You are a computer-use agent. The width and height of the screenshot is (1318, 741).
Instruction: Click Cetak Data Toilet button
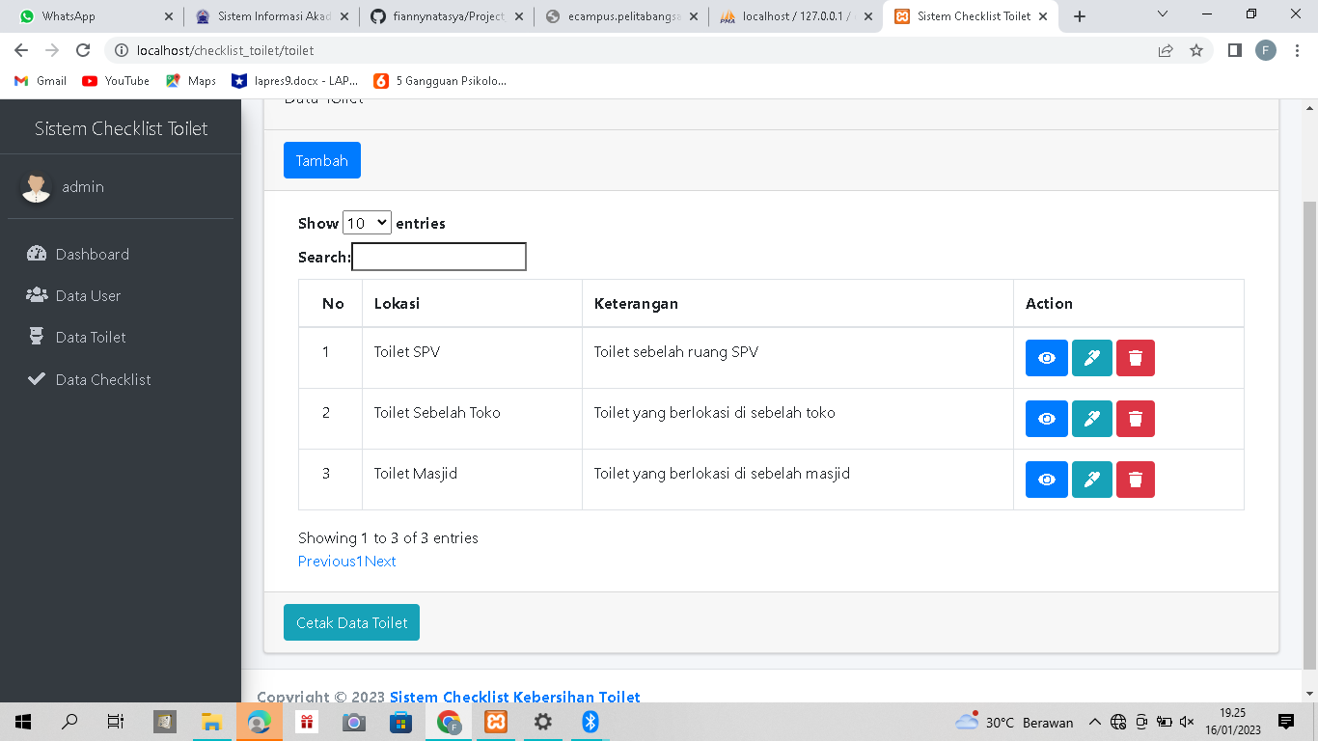pyautogui.click(x=351, y=622)
